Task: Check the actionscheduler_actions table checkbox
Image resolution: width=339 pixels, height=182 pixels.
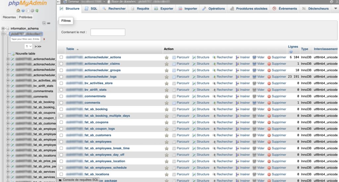Action: [x=61, y=57]
